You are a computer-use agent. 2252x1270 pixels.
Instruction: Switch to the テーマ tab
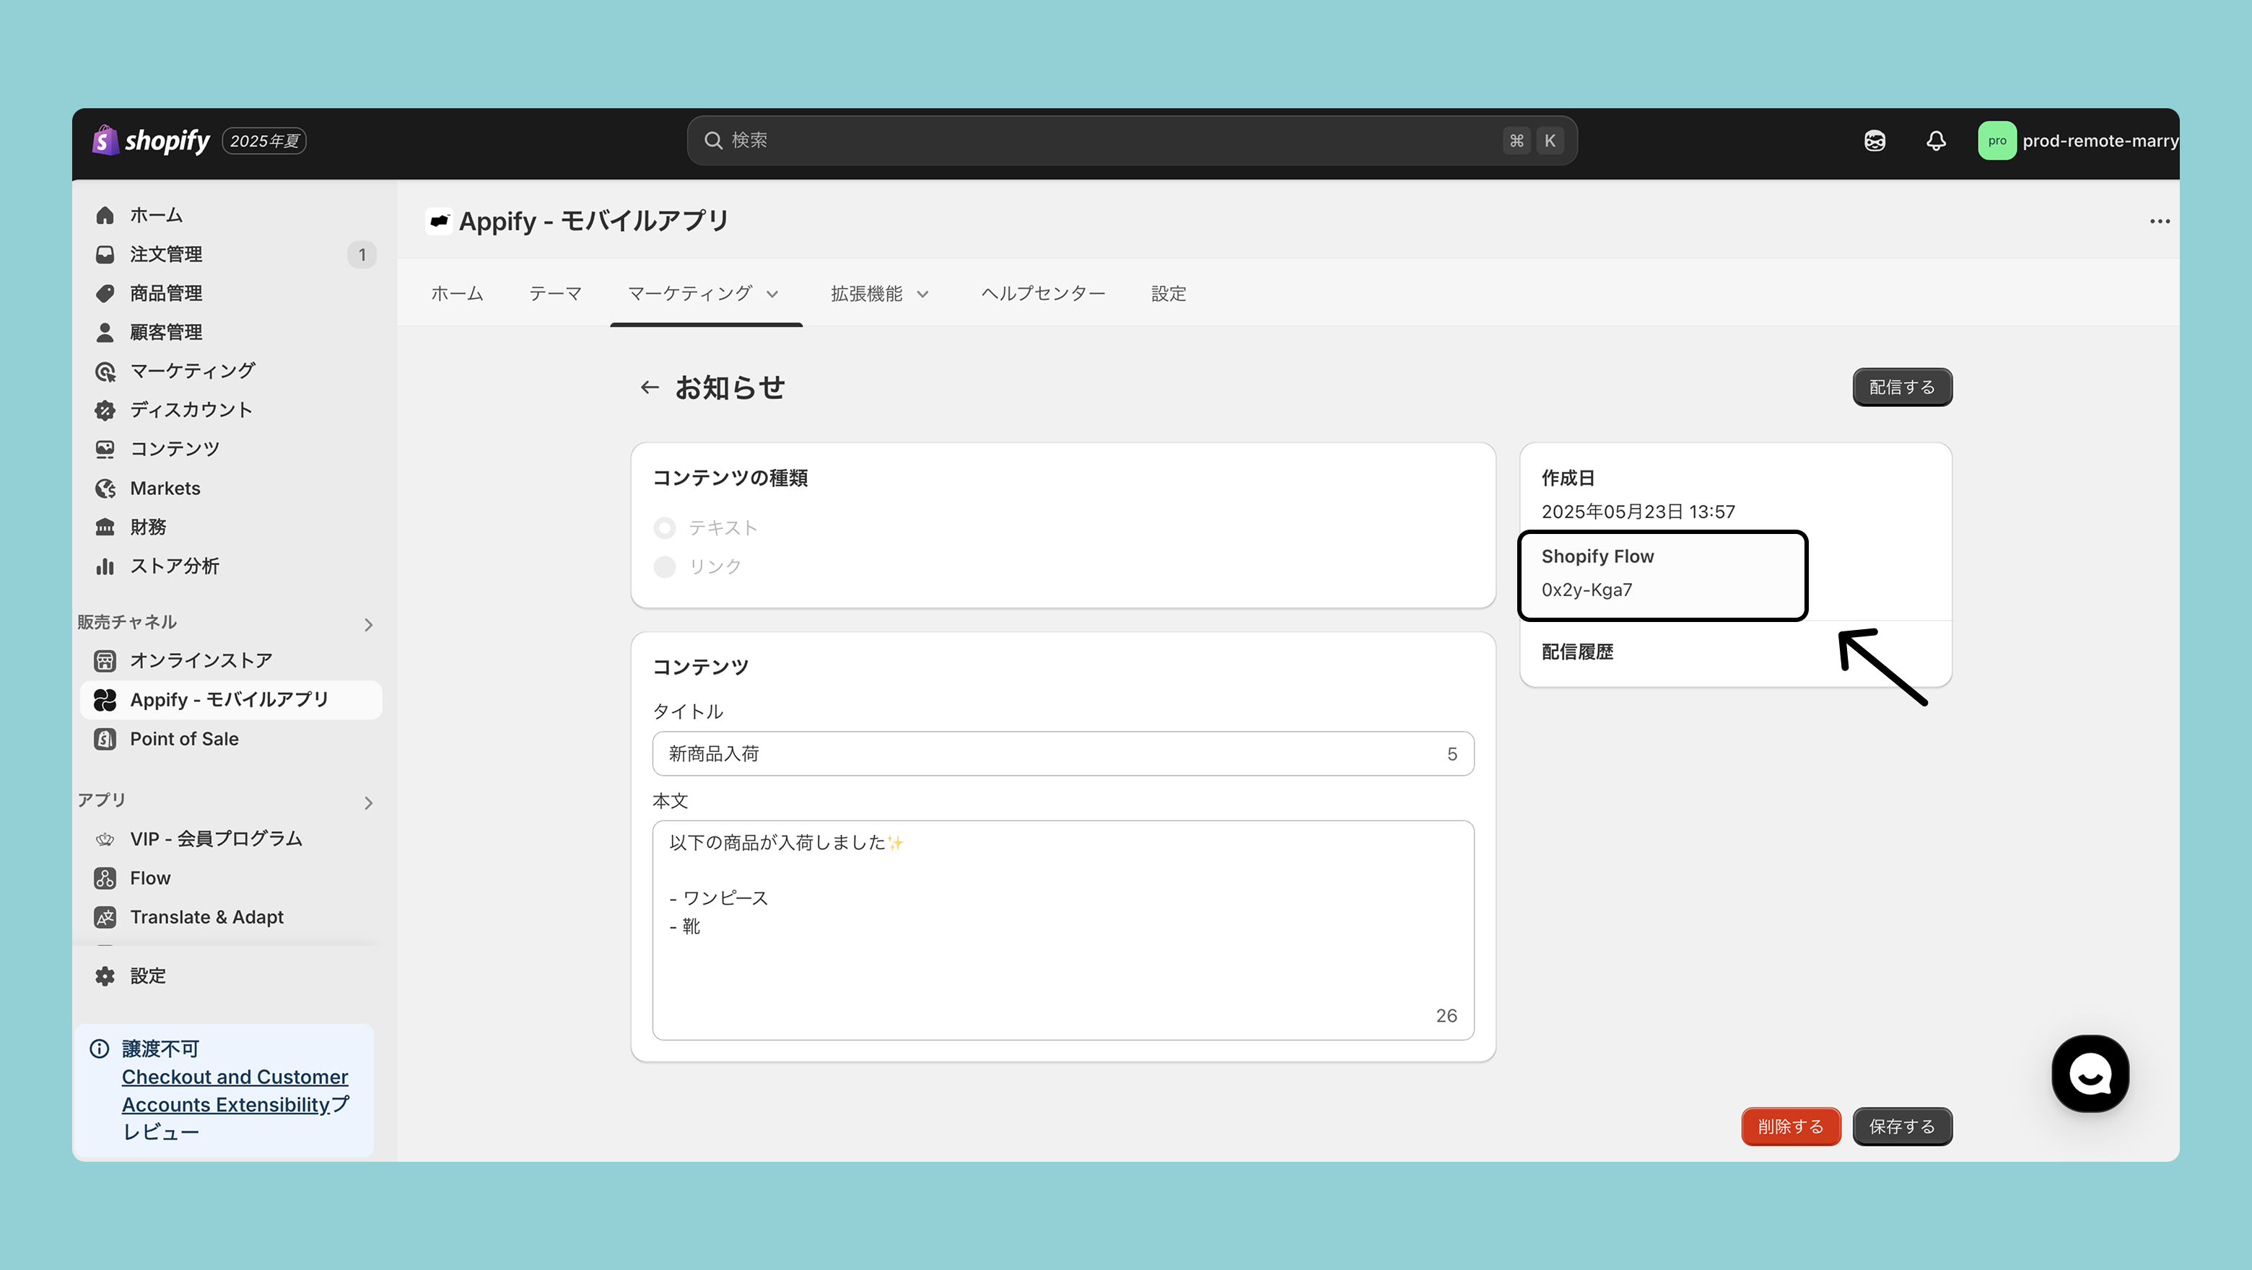point(555,294)
